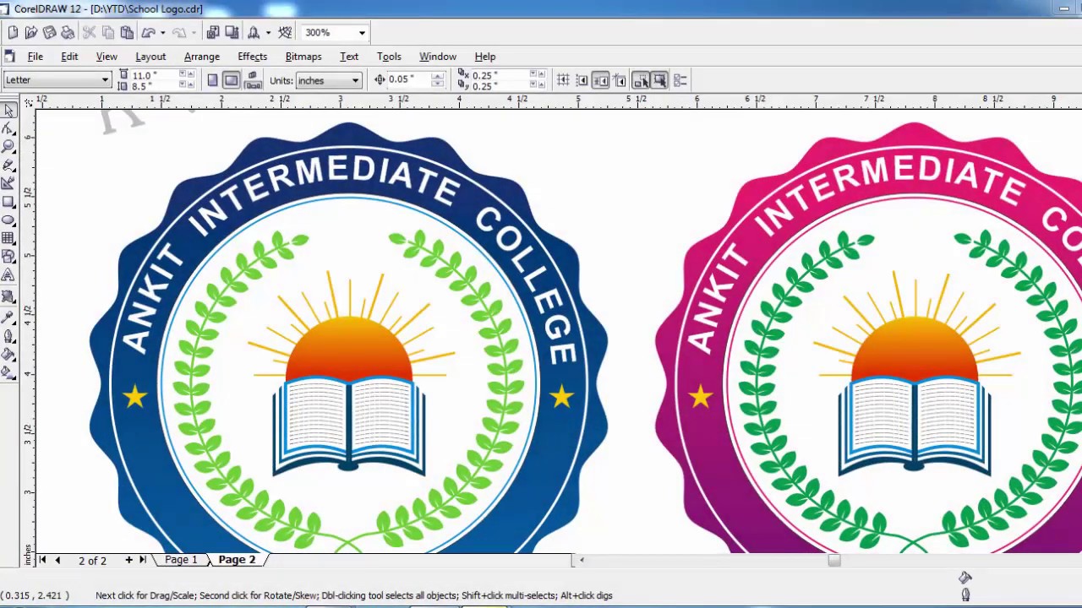This screenshot has height=608, width=1082.
Task: Click the Print icon
Action: coord(68,32)
